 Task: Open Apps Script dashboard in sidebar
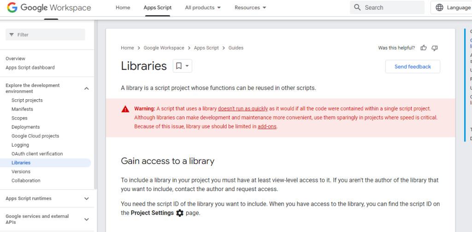click(x=30, y=68)
